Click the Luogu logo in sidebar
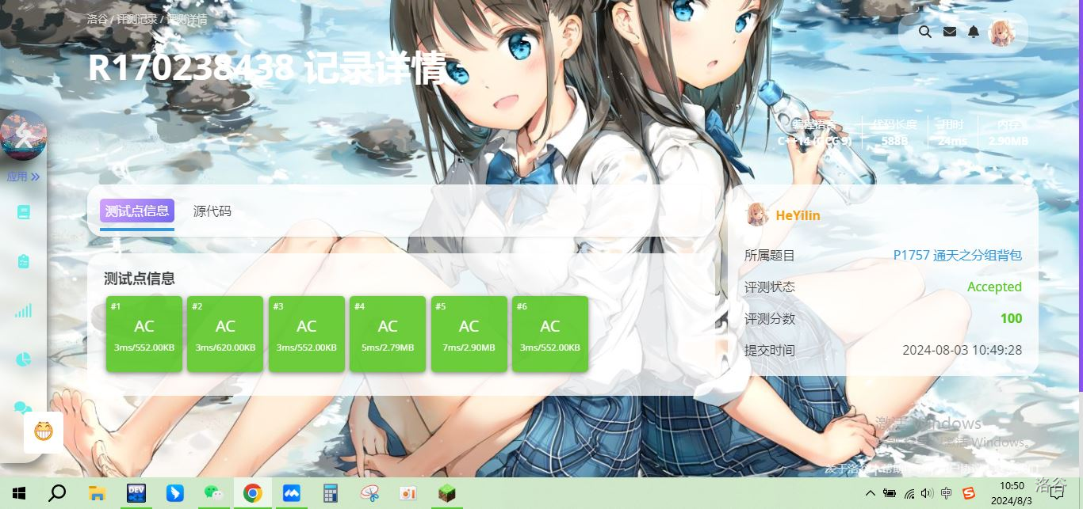1083x509 pixels. tap(24, 135)
